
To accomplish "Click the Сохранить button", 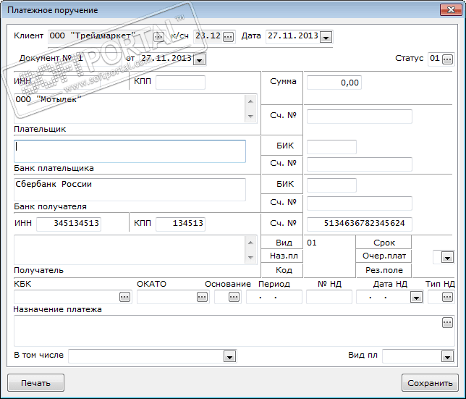I will click(x=430, y=382).
